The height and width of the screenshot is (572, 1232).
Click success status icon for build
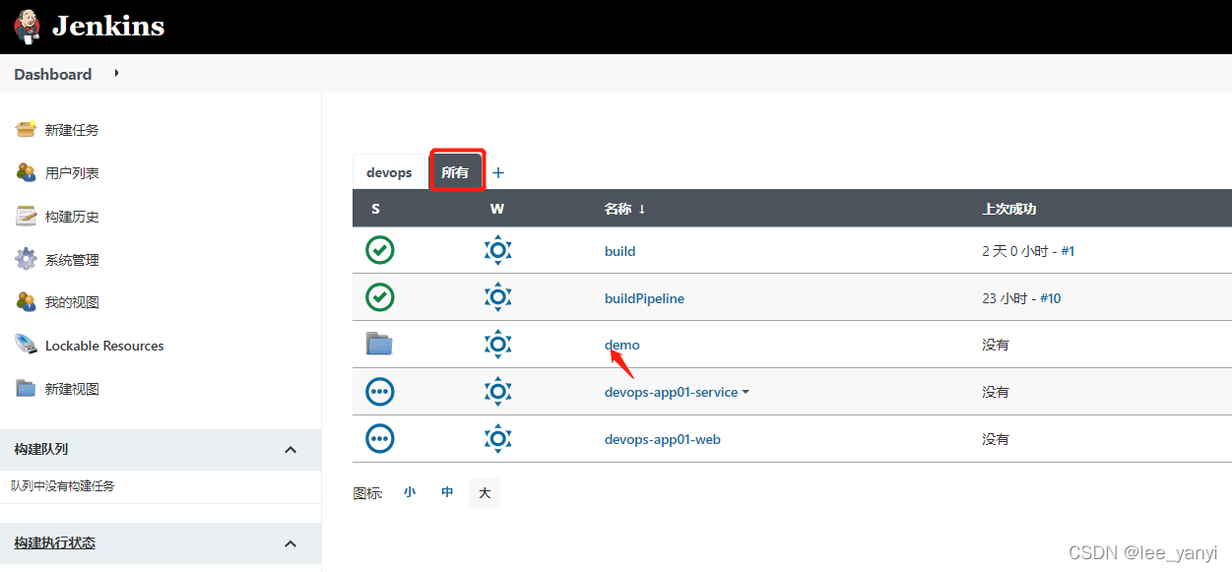pos(380,250)
